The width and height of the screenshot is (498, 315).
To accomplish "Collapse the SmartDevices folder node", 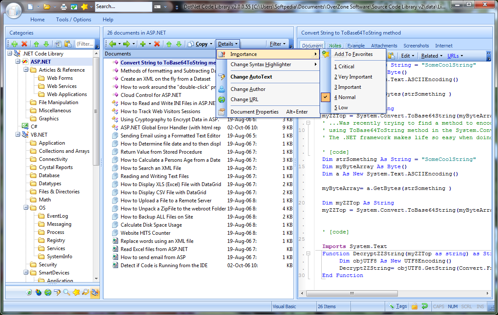I will tap(26, 272).
